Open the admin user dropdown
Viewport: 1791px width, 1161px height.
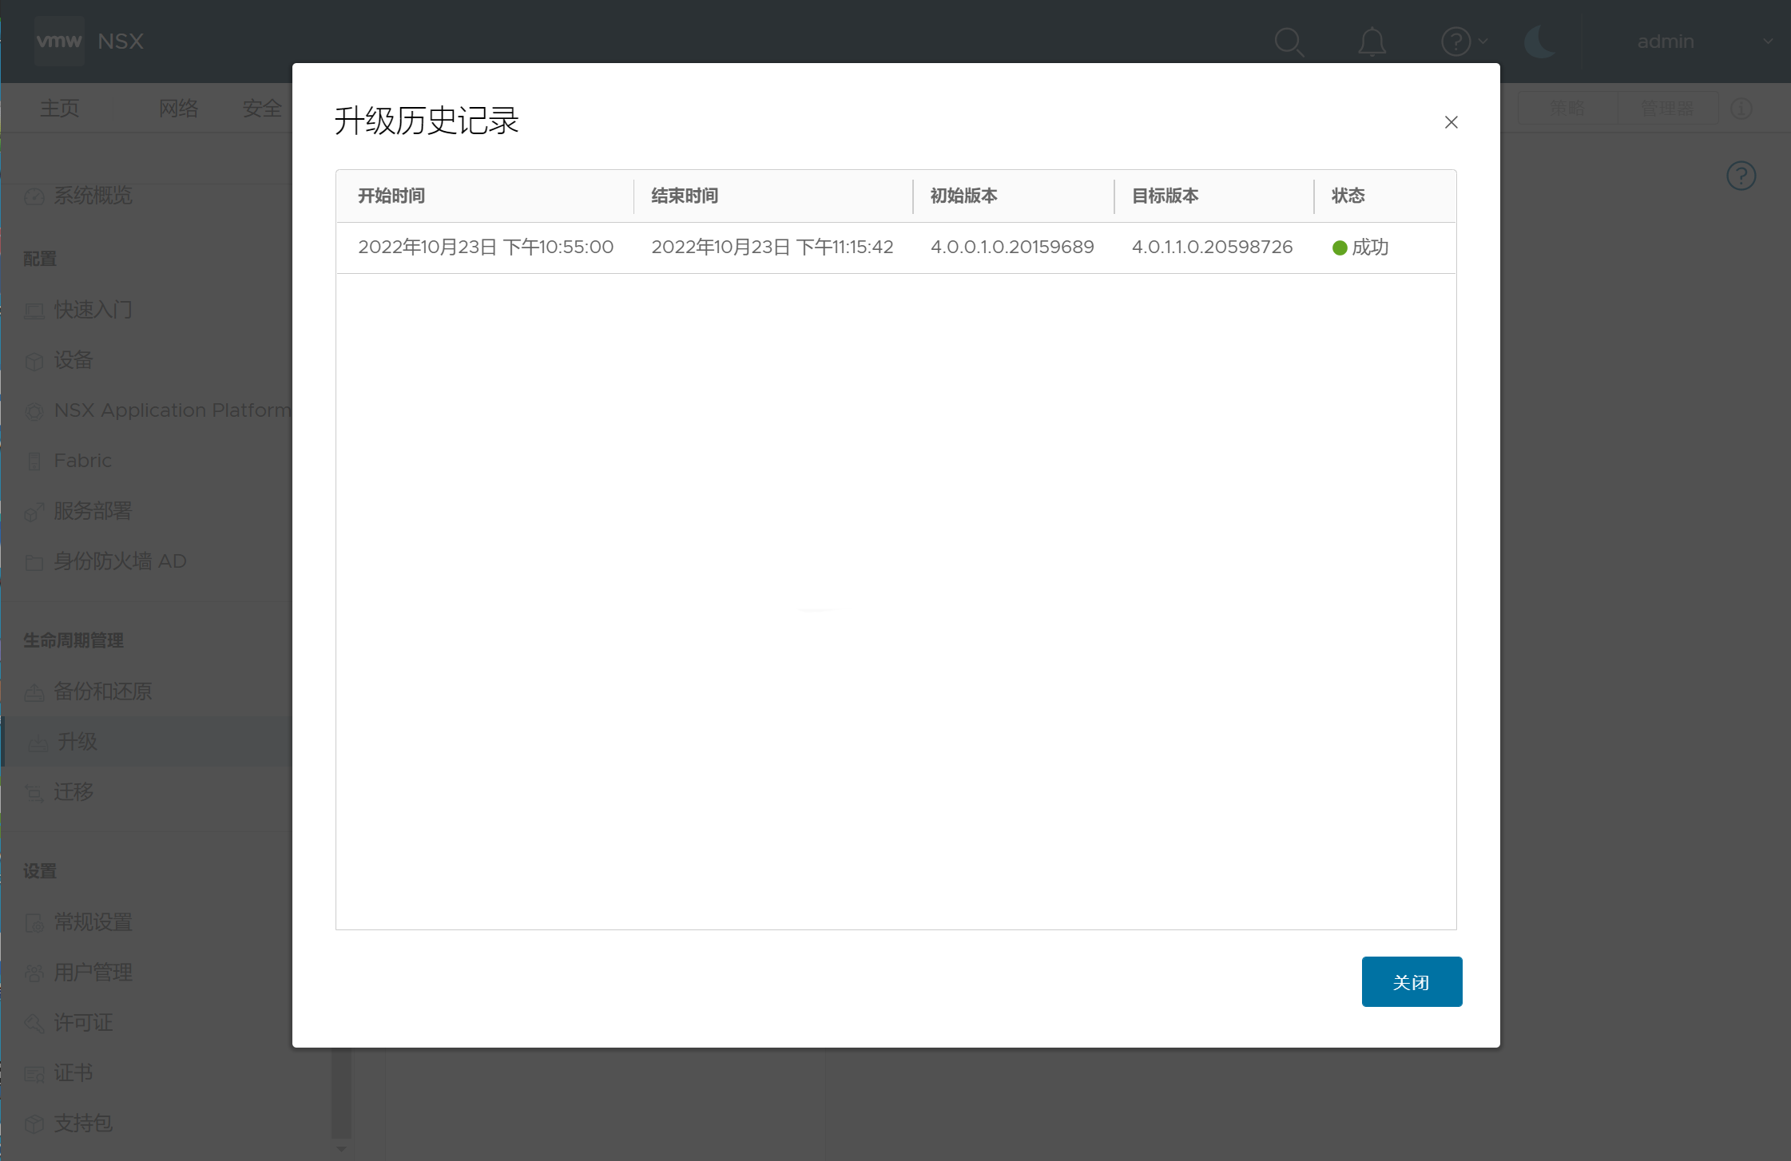(1705, 42)
